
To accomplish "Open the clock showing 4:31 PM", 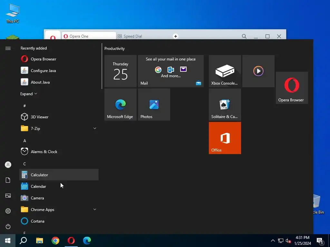I will coord(303,241).
